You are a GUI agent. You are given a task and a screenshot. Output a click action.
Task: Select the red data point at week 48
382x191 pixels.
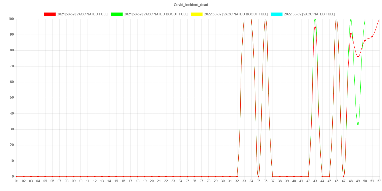point(351,34)
